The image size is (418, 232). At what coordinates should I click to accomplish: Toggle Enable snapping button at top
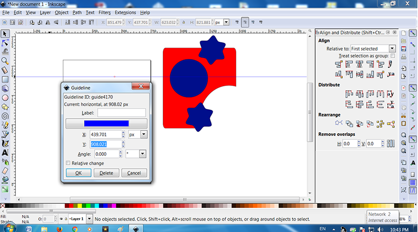pos(413,33)
